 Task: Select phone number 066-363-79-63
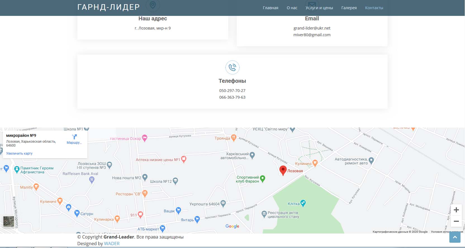click(232, 97)
